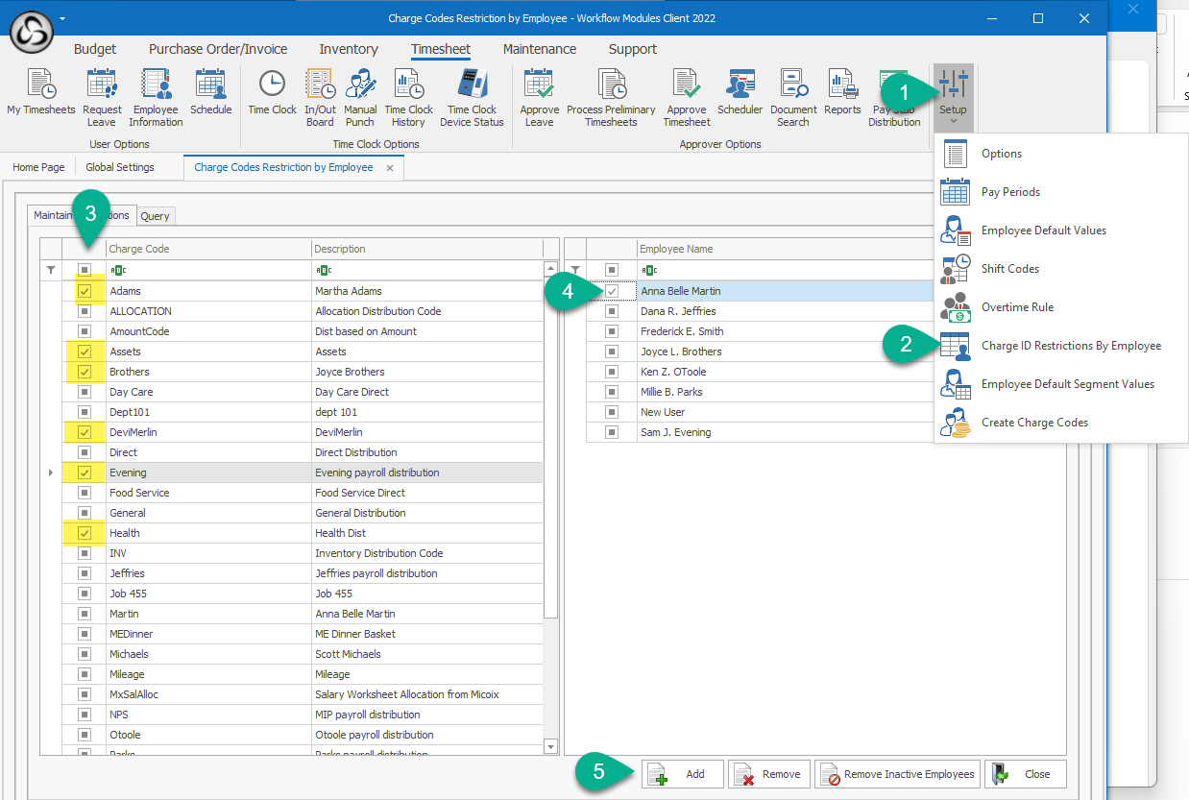This screenshot has height=800, width=1189.
Task: Expand the Setup dropdown arrow
Action: pyautogui.click(x=952, y=122)
